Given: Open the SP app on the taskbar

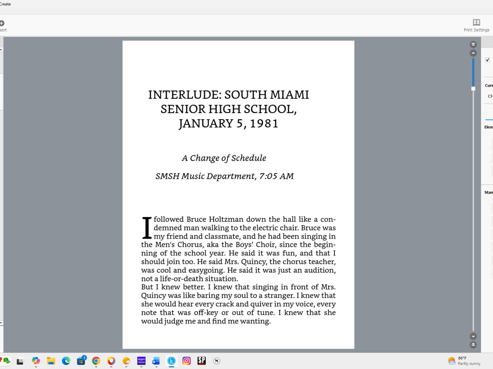Looking at the screenshot, I should click(201, 361).
